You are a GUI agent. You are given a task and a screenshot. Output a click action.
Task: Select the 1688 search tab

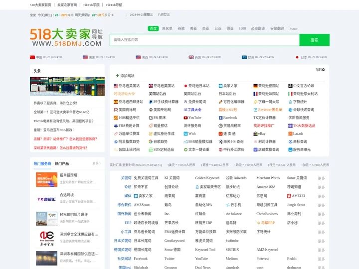pyautogui.click(x=242, y=28)
